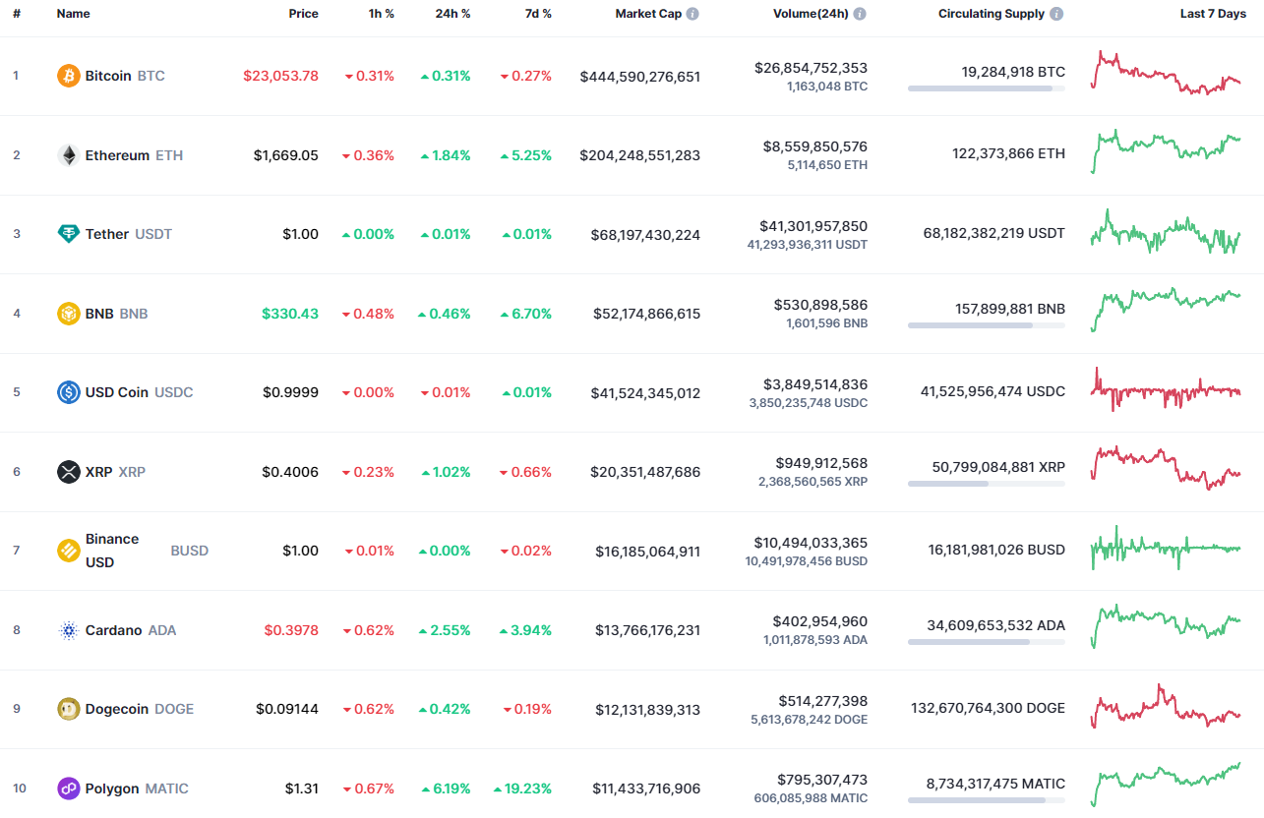Click the XRP black logo icon

click(x=67, y=471)
